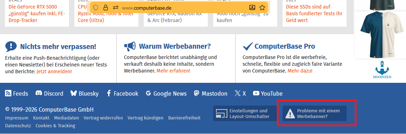The height and width of the screenshot is (134, 406).
Task: Click the Vertrag widerrufen link
Action: coord(103,118)
